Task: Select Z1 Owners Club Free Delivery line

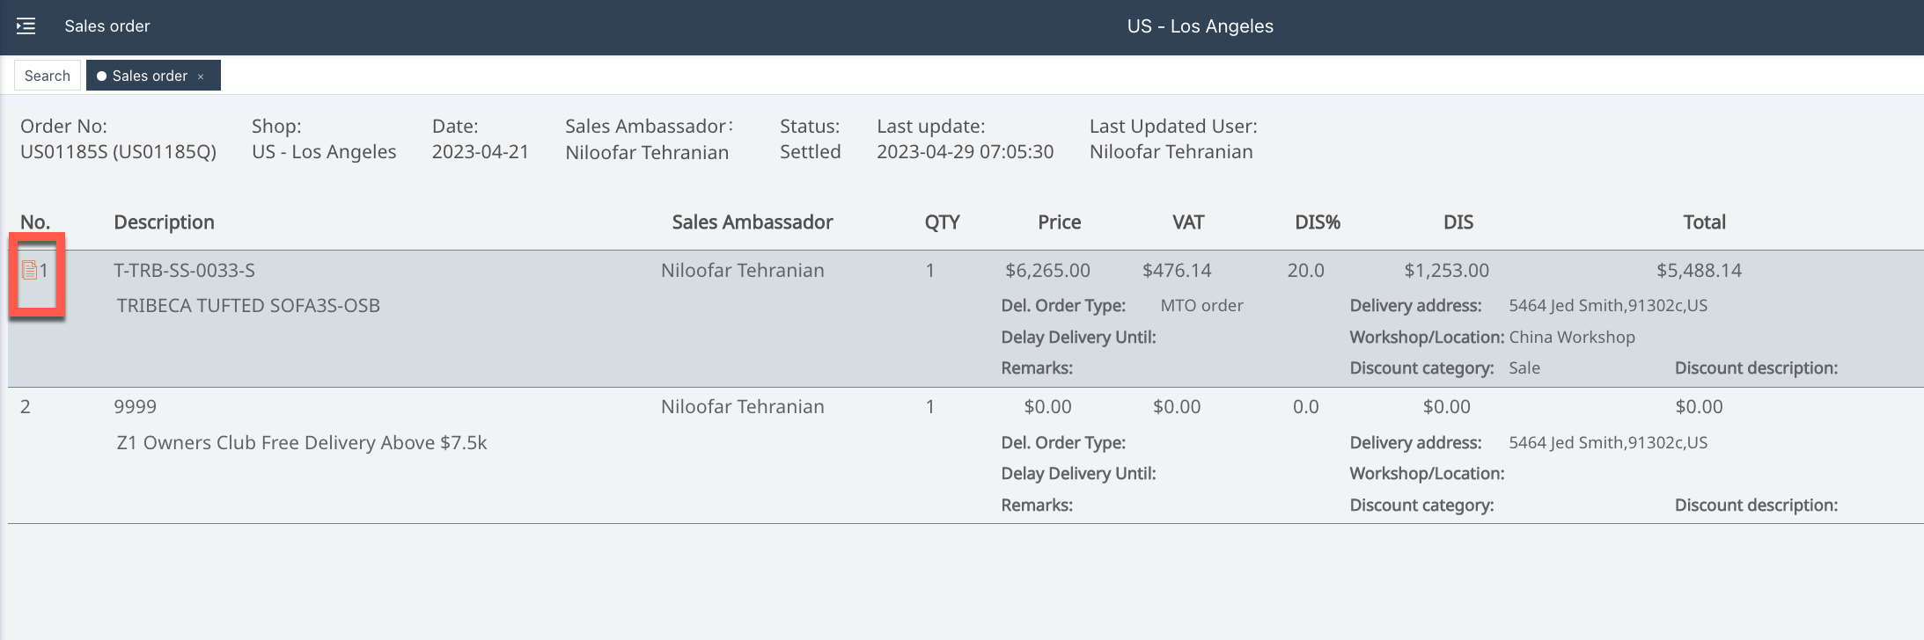Action: 301,443
